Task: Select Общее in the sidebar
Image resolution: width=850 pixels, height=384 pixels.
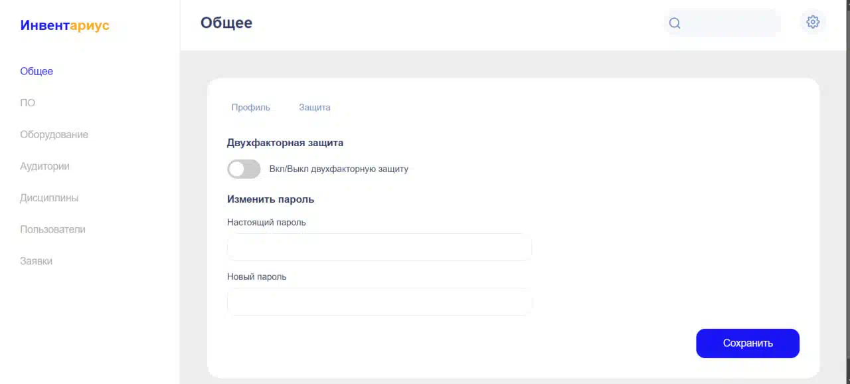Action: coord(37,71)
